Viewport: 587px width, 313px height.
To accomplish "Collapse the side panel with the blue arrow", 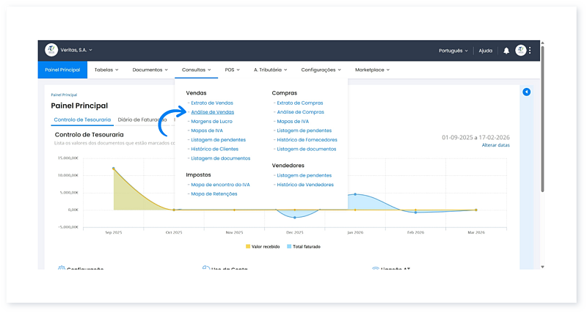I will coord(526,92).
